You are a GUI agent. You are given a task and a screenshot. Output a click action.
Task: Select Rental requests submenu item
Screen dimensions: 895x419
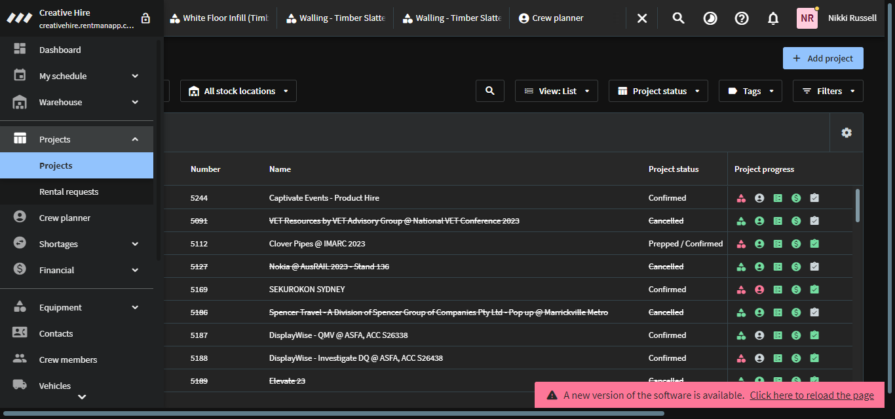pos(77,192)
